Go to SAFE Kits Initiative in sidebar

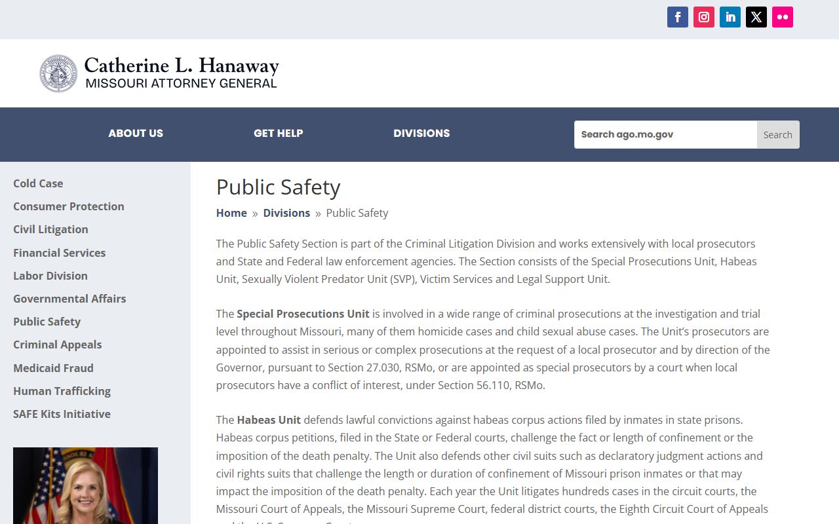(62, 414)
